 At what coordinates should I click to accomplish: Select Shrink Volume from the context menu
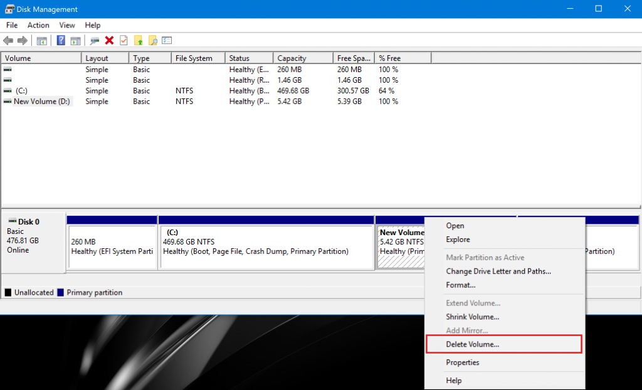pos(473,317)
